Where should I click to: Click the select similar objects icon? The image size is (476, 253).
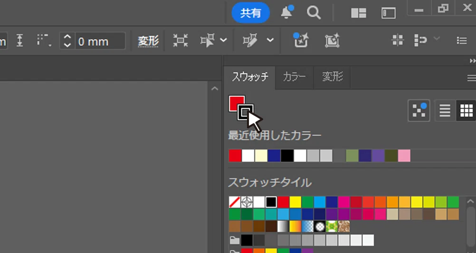click(x=208, y=40)
